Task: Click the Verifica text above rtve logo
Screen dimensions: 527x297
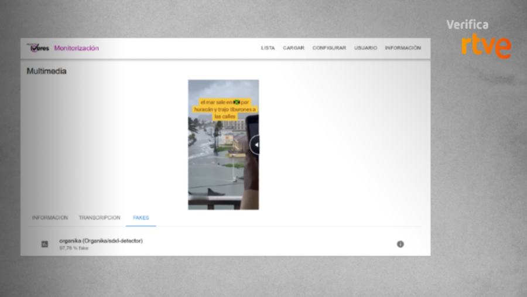Action: pyautogui.click(x=467, y=25)
